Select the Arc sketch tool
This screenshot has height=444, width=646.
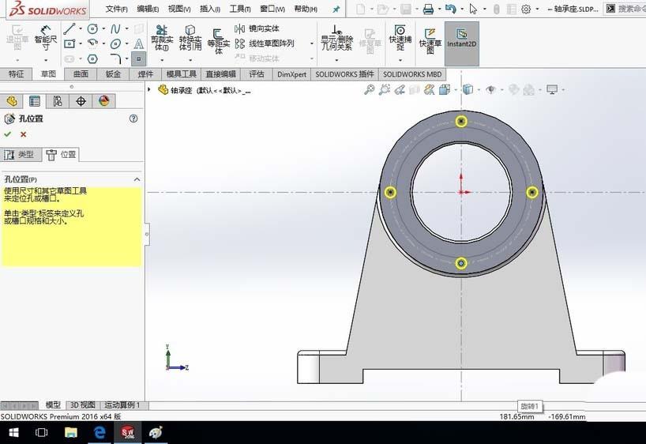pos(92,43)
